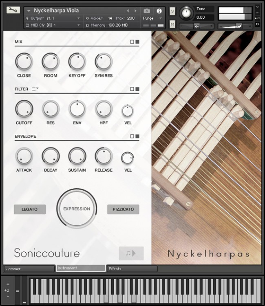Toggle the LEGATO mode button

30,209
